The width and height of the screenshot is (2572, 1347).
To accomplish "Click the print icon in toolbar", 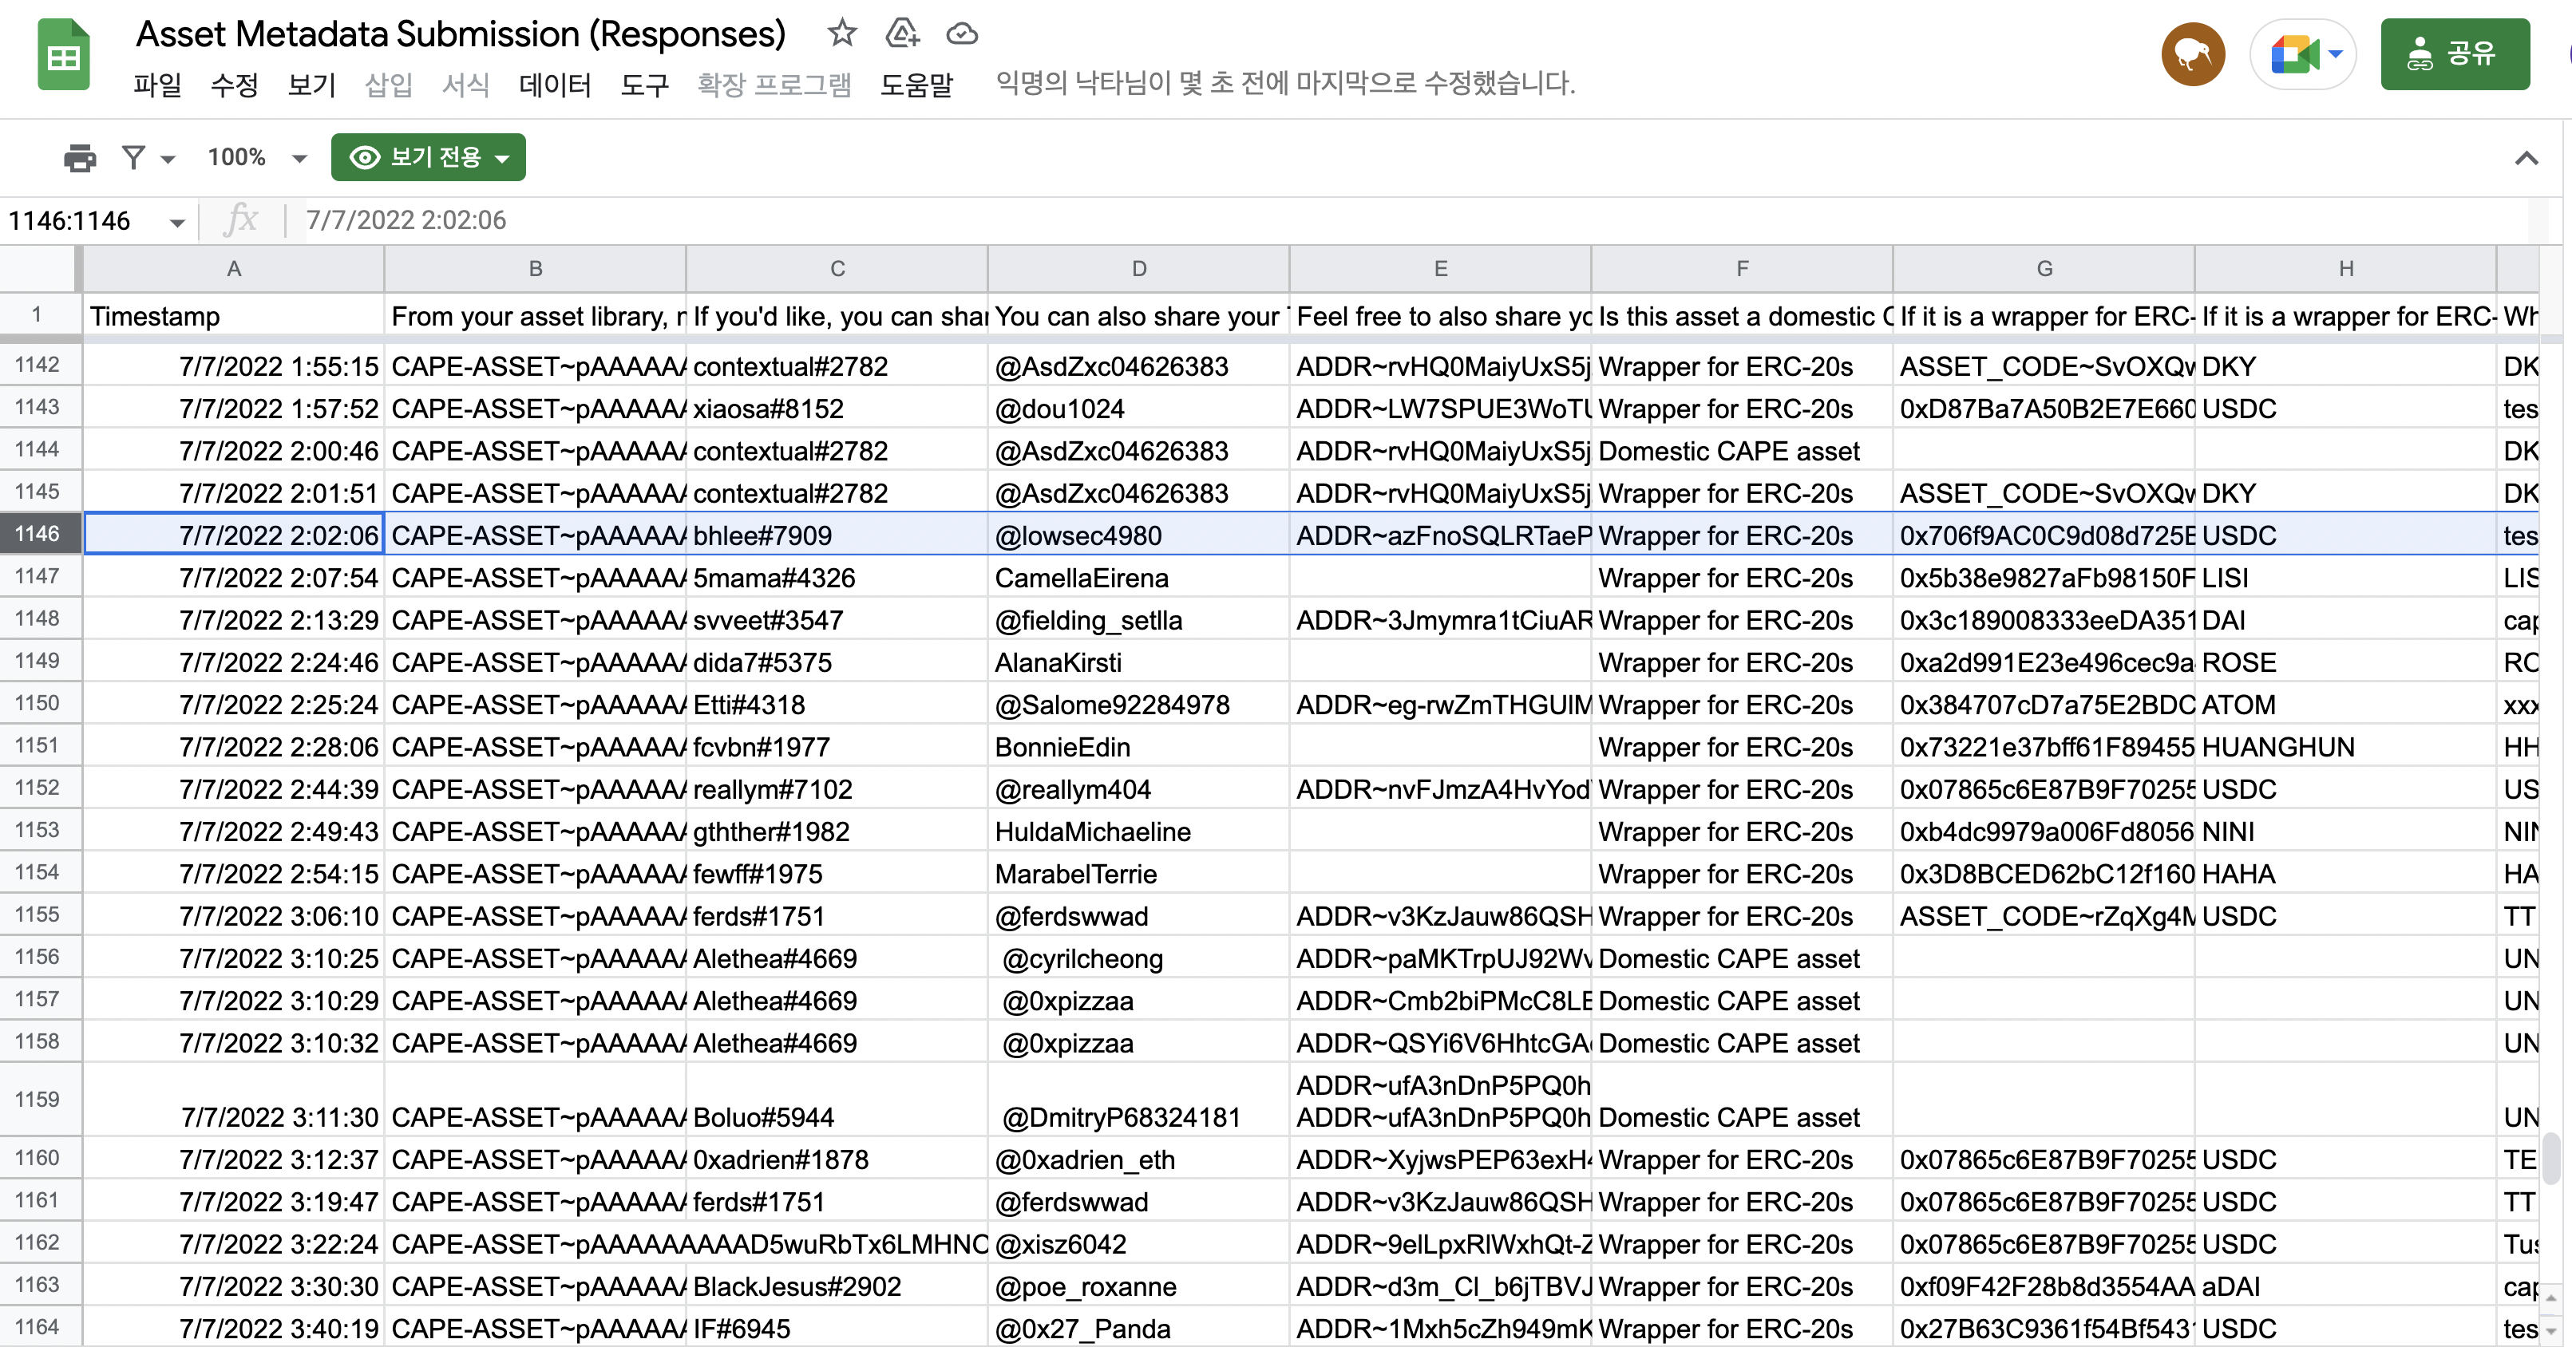I will click(80, 158).
